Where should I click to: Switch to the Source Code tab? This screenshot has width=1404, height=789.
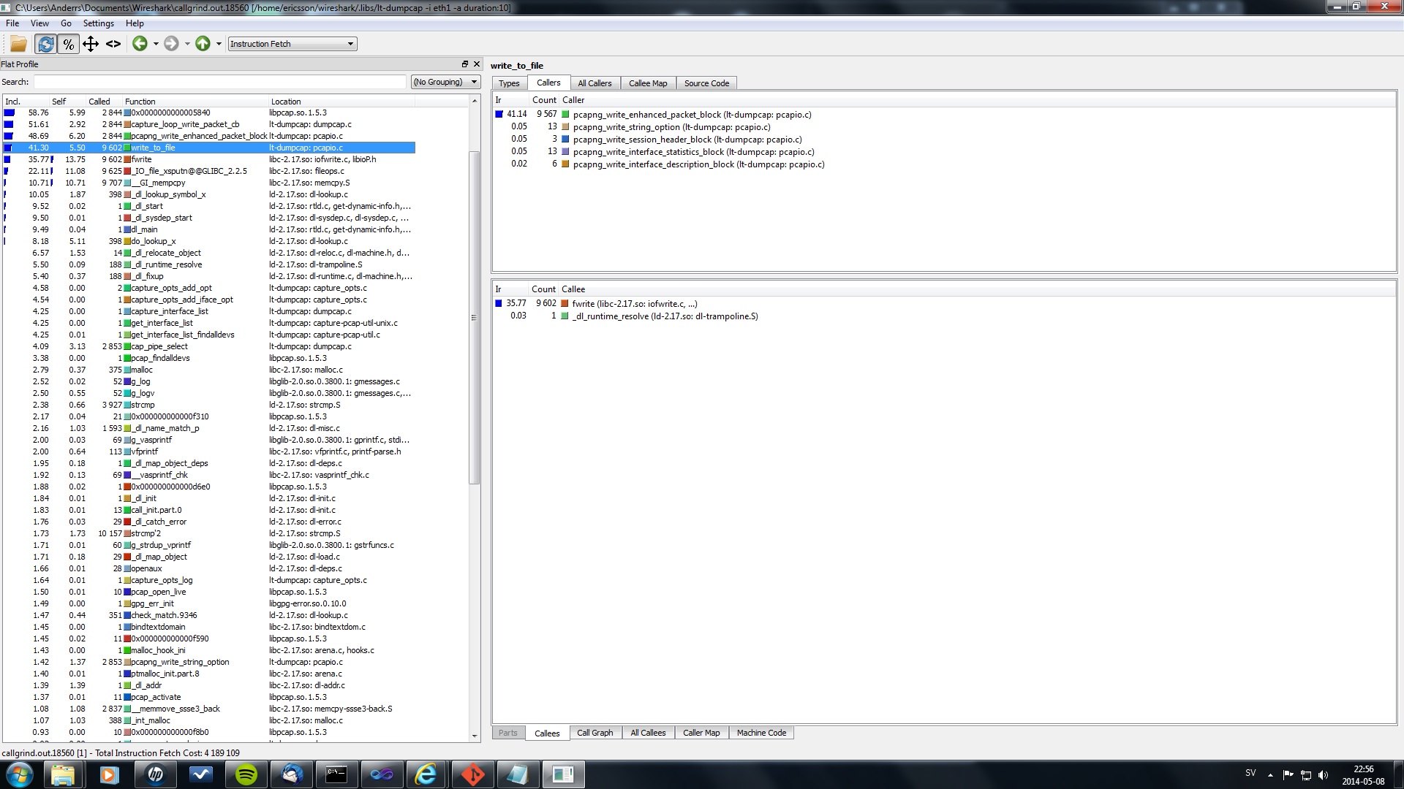pos(706,83)
